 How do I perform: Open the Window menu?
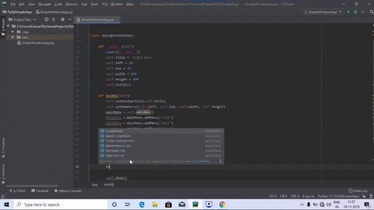tap(117, 4)
